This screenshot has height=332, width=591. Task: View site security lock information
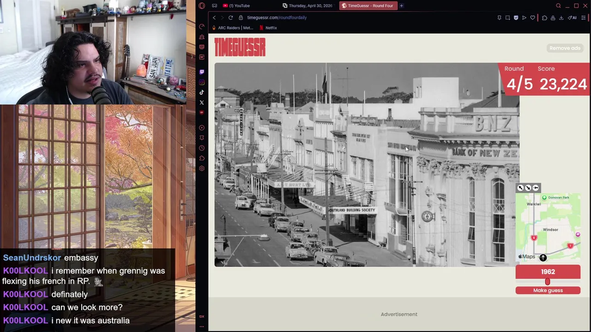tap(241, 18)
